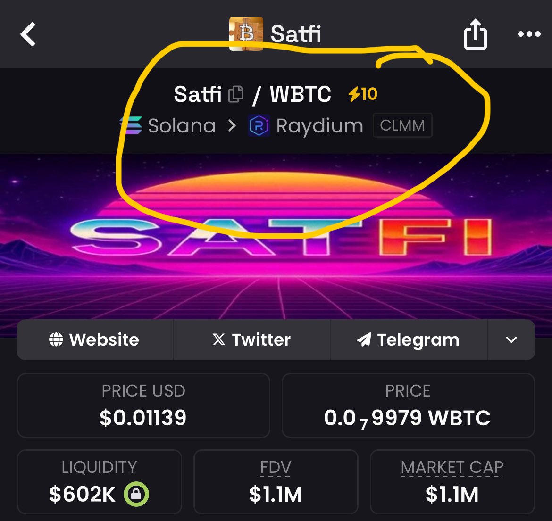This screenshot has width=552, height=521.
Task: Copy Satfi token address icon
Action: click(235, 94)
